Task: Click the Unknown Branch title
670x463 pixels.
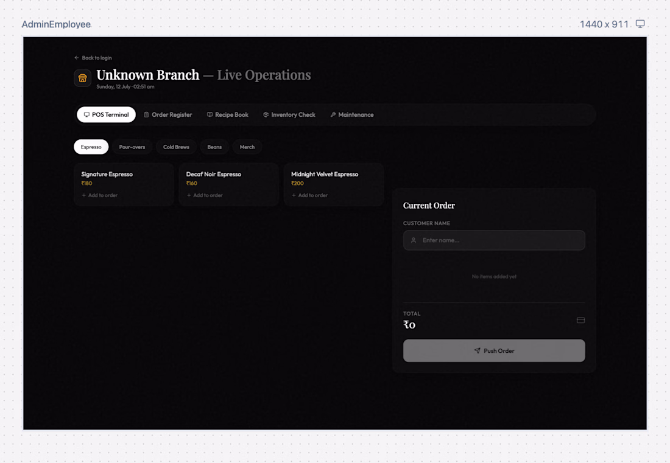Action: click(x=148, y=75)
